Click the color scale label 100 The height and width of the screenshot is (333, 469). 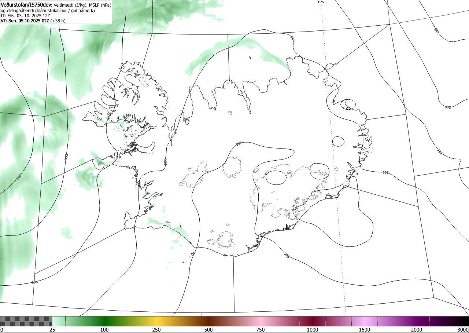pyautogui.click(x=104, y=330)
